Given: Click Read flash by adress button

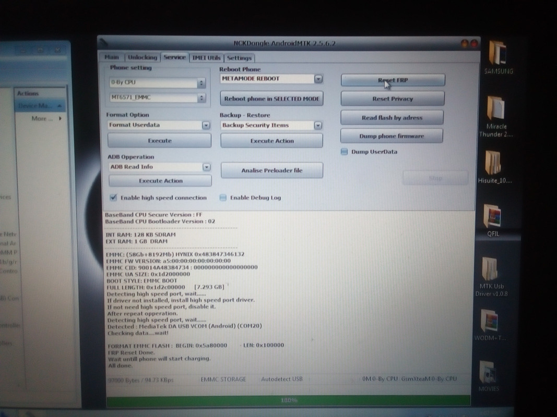Looking at the screenshot, I should (392, 117).
